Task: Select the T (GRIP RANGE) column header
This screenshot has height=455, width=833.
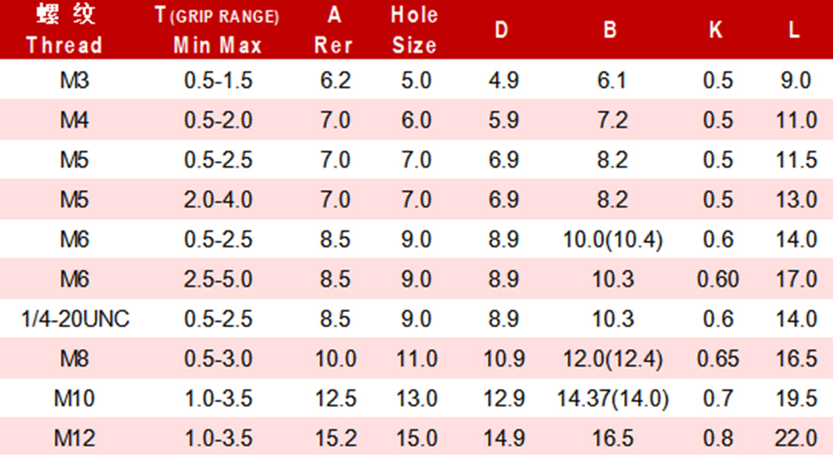Action: [x=217, y=31]
